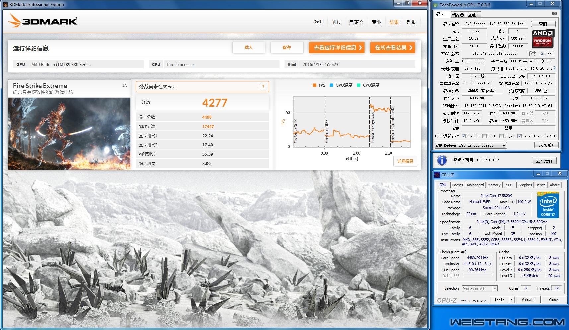Click the Intel Core i7 logo in CPU-Z
This screenshot has width=569, height=330.
pyautogui.click(x=548, y=205)
